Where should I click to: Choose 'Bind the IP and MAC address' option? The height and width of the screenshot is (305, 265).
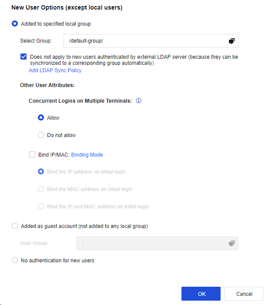point(41,206)
